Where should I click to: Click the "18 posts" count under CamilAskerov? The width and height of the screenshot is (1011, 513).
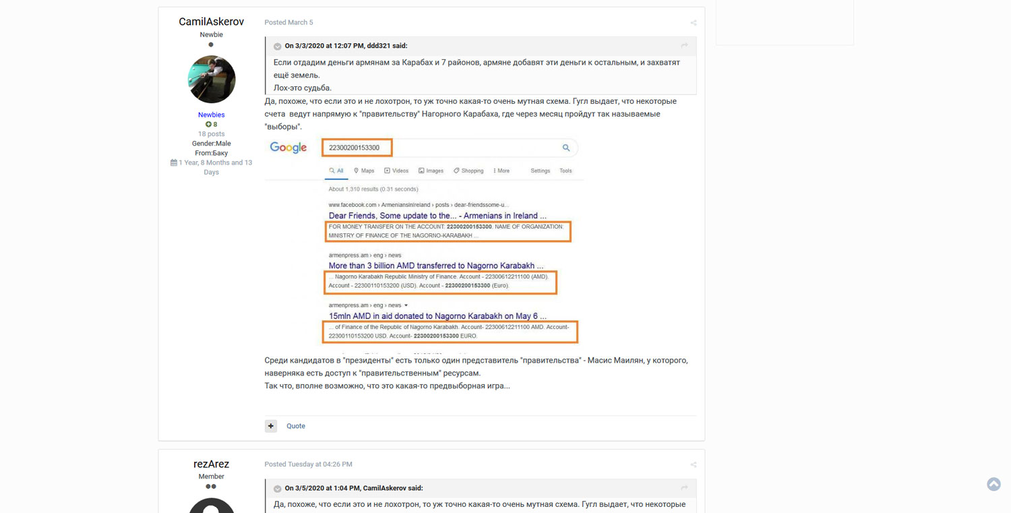point(211,134)
